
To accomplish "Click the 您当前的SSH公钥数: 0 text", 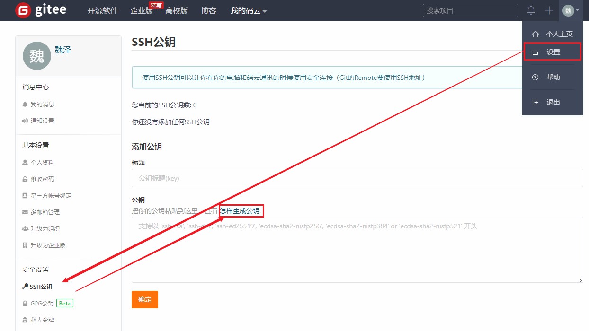I will pyautogui.click(x=164, y=105).
